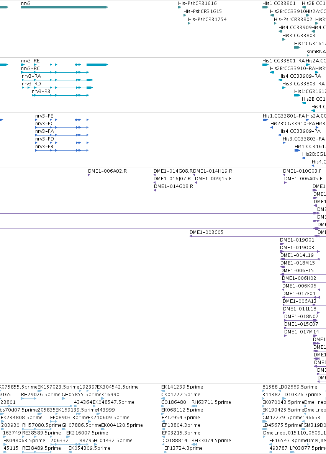Screen dimensions: 326x454
Task: Open the CK01727.5prime EST label
Action: pyautogui.click(x=181, y=395)
